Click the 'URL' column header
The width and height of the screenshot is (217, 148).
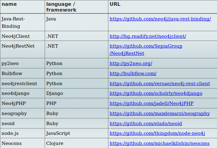163,7
